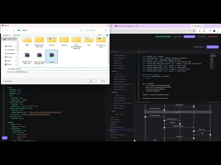Select Downloads in the navigation pane
The image size is (221, 165).
click(x=10, y=50)
